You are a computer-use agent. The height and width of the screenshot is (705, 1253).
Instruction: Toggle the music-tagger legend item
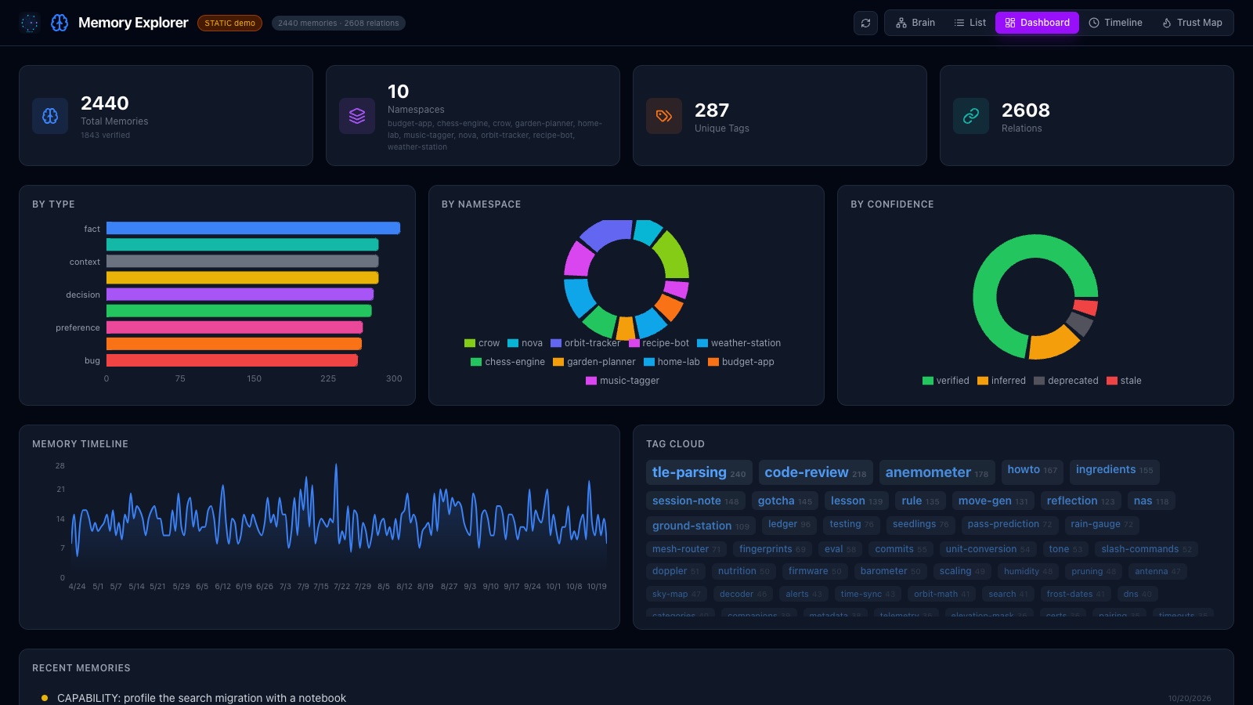pos(623,381)
